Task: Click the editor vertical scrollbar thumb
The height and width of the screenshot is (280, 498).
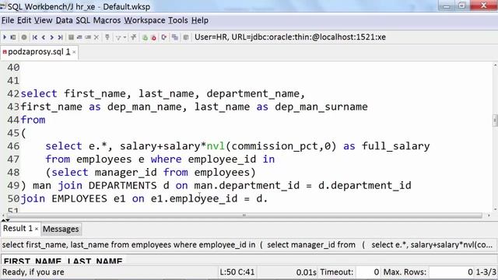Action: point(495,121)
